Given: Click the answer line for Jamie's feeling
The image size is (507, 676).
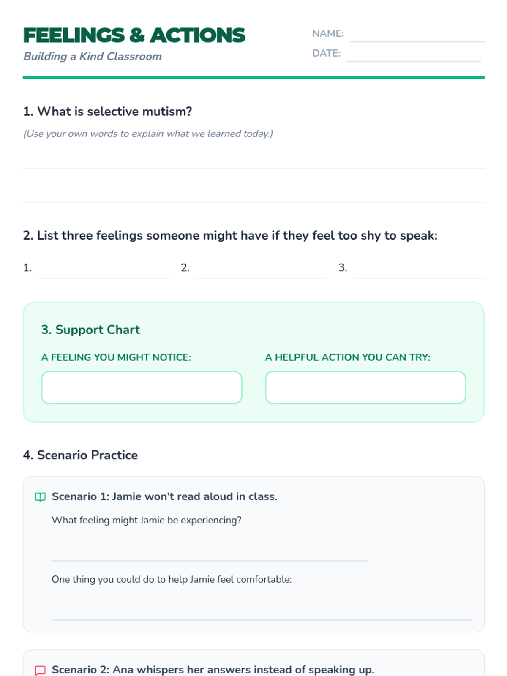Looking at the screenshot, I should click(x=210, y=549).
